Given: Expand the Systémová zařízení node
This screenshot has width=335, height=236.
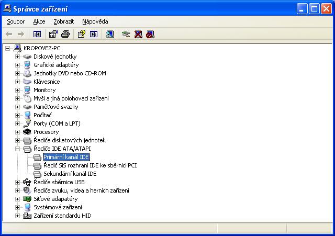Looking at the screenshot, I should click(17, 207).
